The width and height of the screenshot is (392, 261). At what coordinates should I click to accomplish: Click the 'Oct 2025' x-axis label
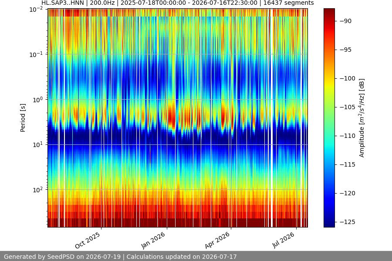click(88, 240)
